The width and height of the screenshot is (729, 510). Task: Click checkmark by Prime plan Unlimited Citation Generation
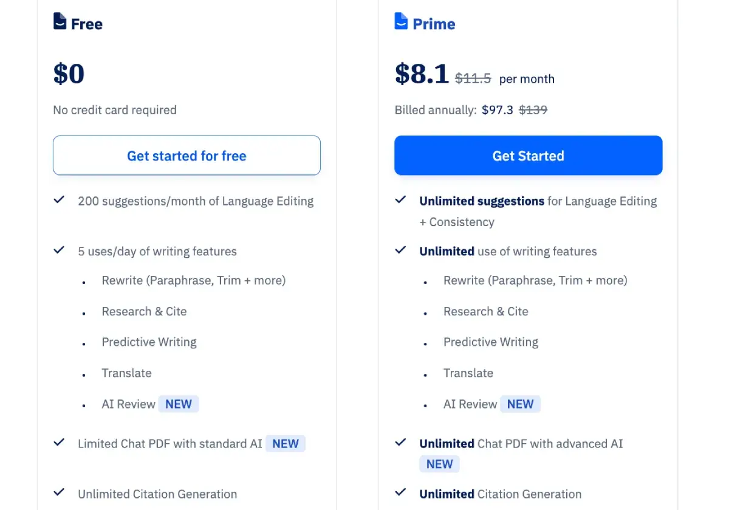400,492
